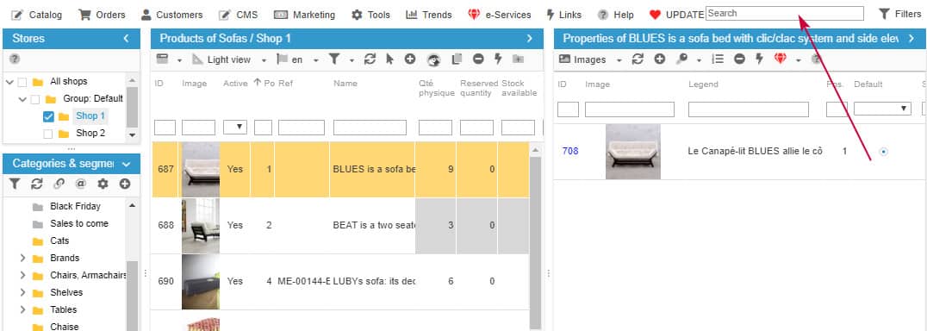
Task: Uncheck the Shop 1 checkbox
Action: pos(48,116)
